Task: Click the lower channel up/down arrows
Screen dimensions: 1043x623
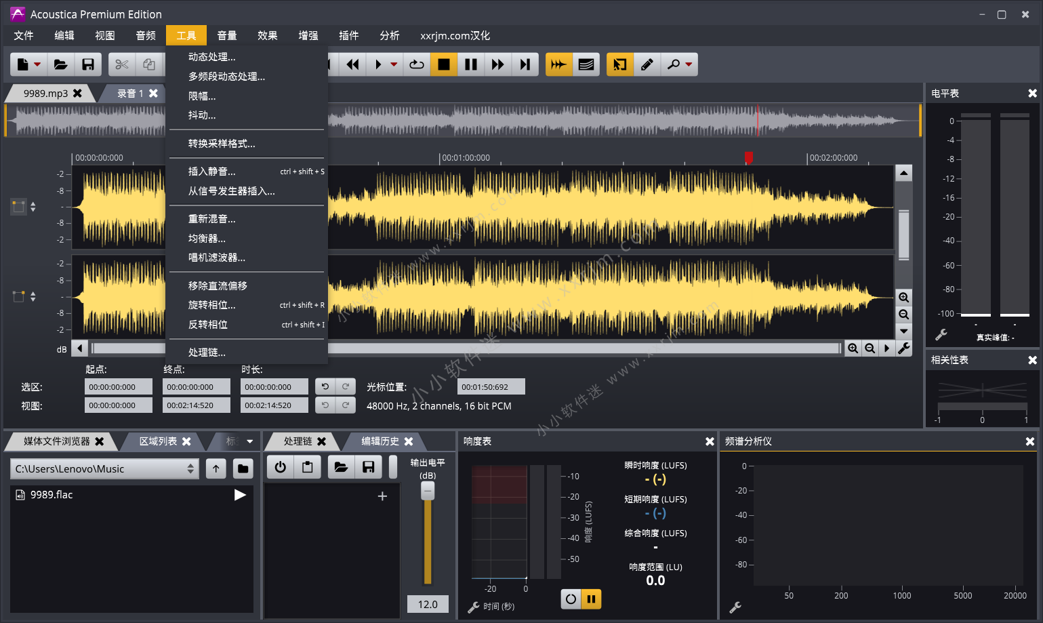Action: [x=33, y=296]
